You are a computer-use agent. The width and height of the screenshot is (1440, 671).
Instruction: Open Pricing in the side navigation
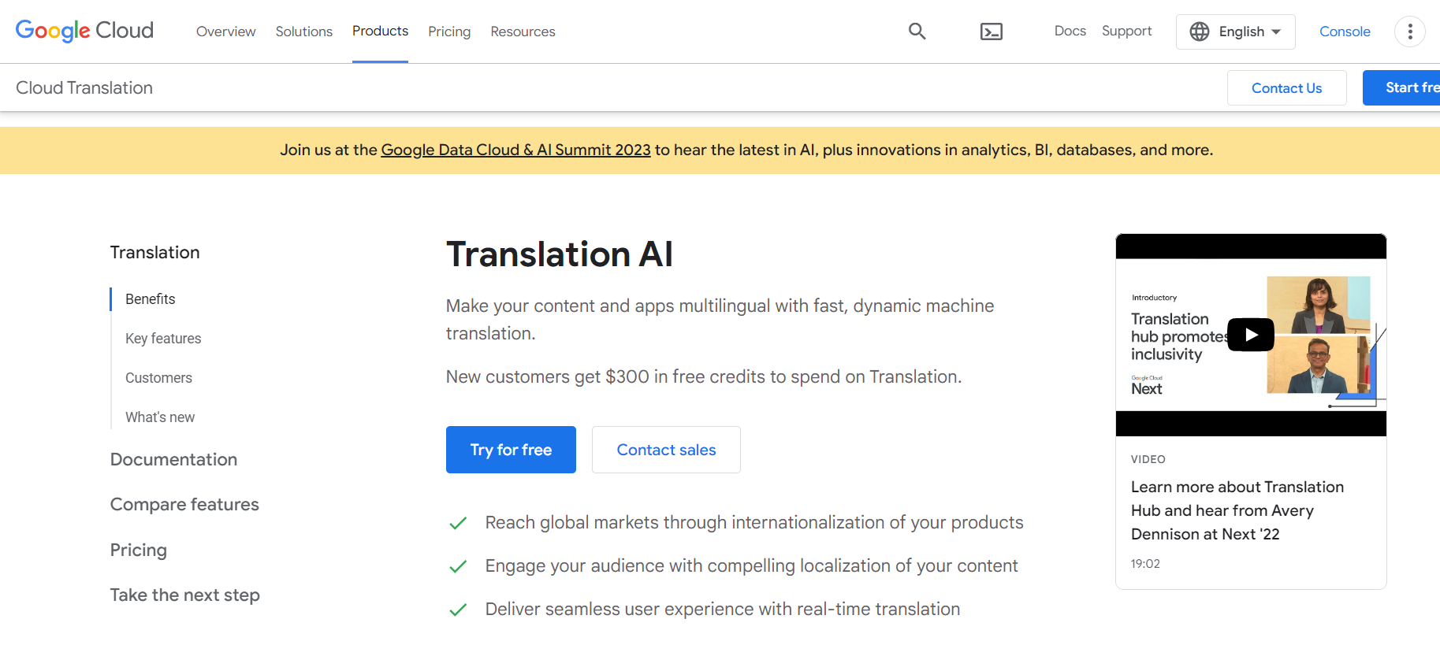coord(139,550)
